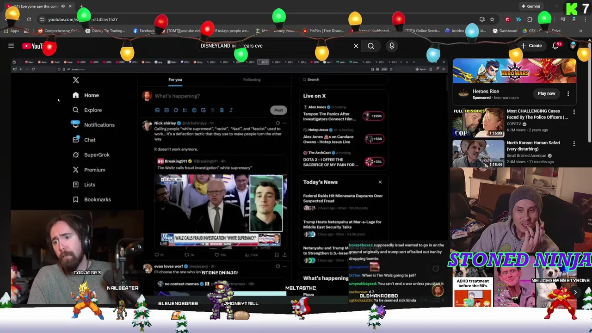The height and width of the screenshot is (333, 592).
Task: Open CDTFA Online Services bookmark
Action: pyautogui.click(x=422, y=31)
